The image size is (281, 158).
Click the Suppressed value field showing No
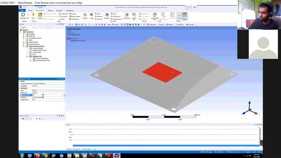[x=48, y=100]
